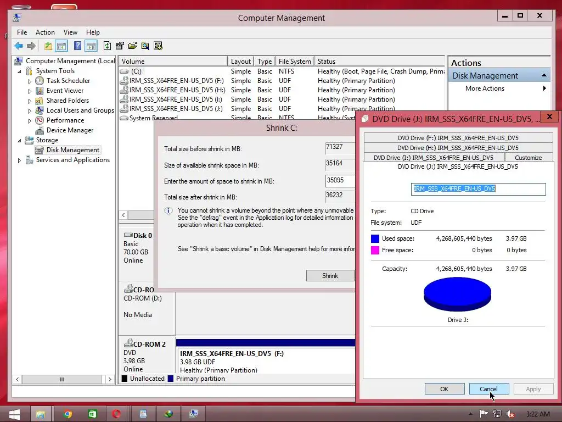Expand the Performance node arrow

[30, 121]
